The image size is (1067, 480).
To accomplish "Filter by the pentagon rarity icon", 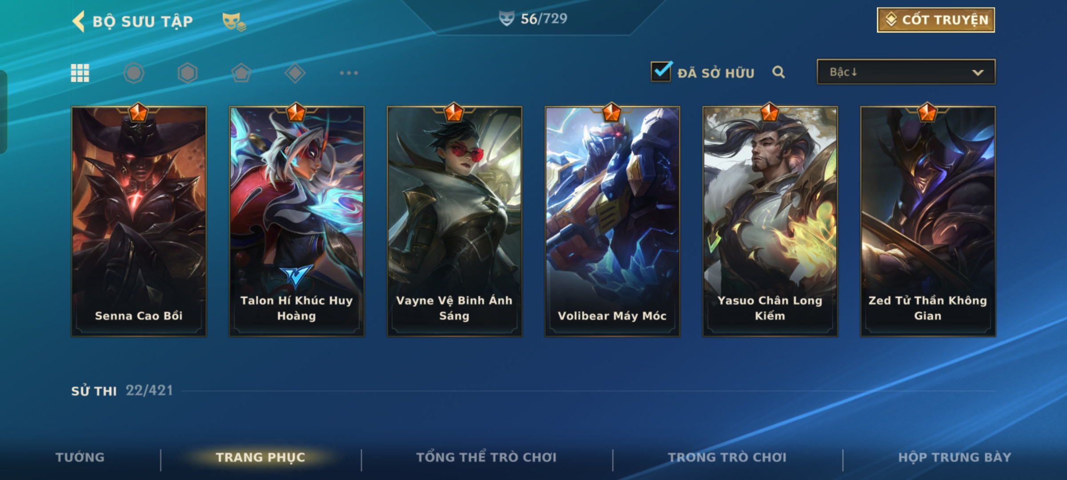I will 241,73.
